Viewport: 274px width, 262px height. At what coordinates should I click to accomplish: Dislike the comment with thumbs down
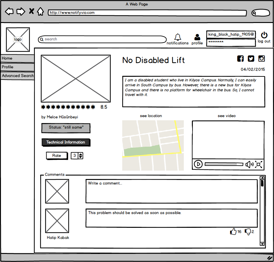[x=248, y=232]
